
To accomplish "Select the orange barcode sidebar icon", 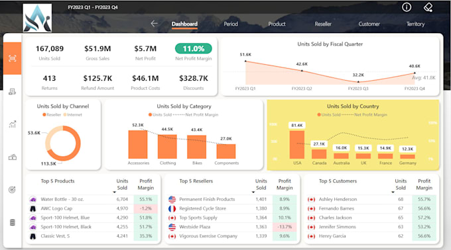I will (x=13, y=58).
